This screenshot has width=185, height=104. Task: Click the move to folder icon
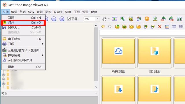[153, 27]
